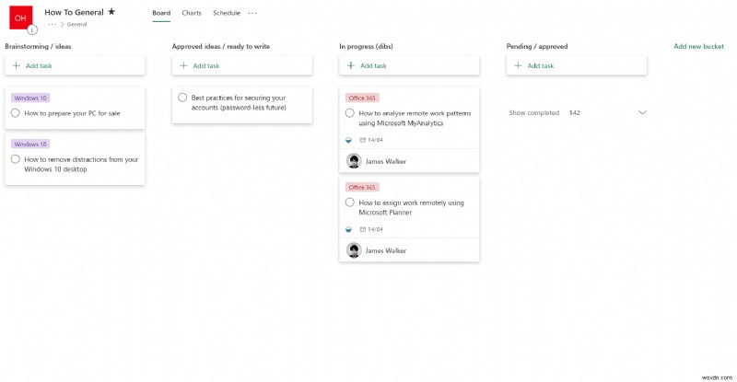Mark 'How to remove distractions' task complete
The image size is (737, 382).
coord(16,159)
